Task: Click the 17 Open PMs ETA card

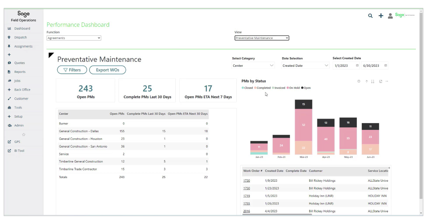Action: pos(208,90)
